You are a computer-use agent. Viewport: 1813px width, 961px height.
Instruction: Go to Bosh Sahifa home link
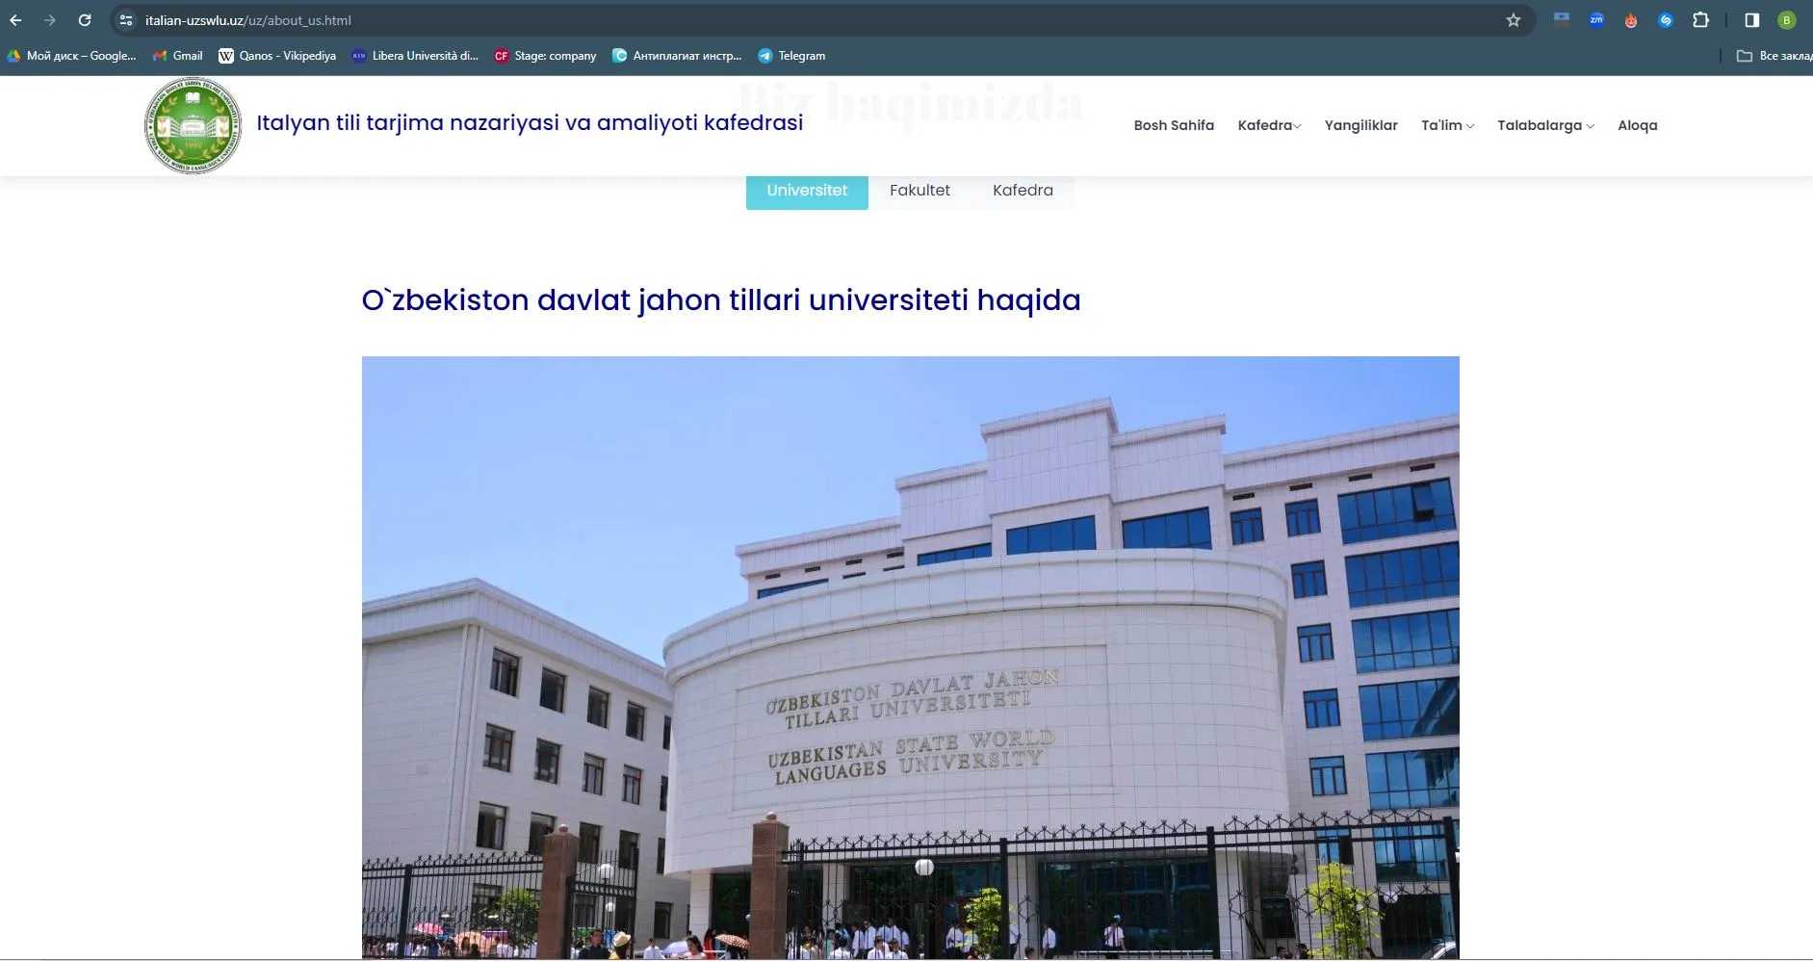coord(1174,125)
